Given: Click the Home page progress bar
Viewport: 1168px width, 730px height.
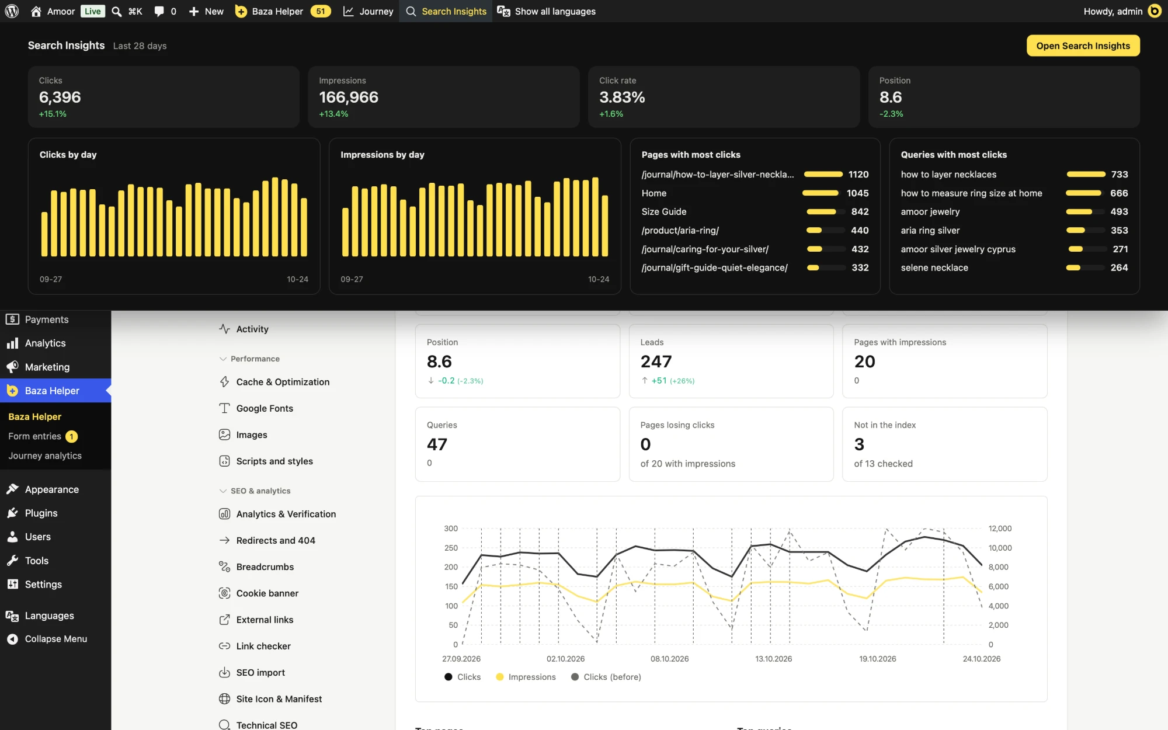Looking at the screenshot, I should 820,193.
